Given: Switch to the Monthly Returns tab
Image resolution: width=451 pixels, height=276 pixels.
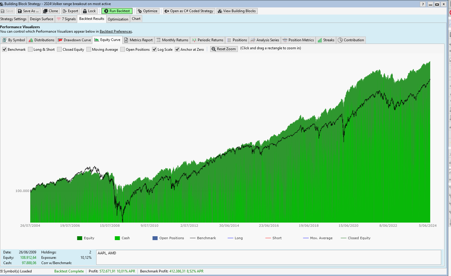Looking at the screenshot, I should click(x=172, y=40).
